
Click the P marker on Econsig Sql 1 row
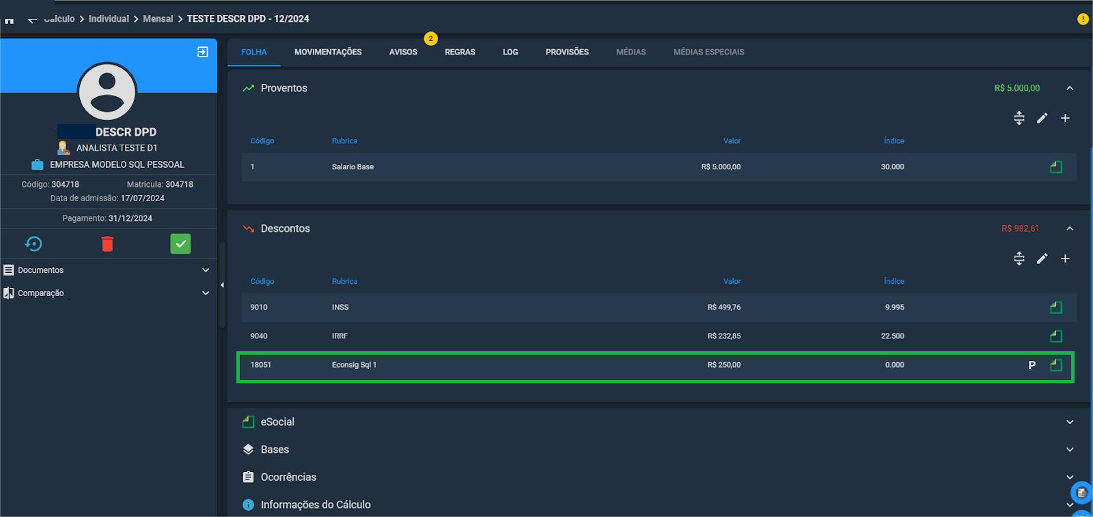click(1032, 365)
